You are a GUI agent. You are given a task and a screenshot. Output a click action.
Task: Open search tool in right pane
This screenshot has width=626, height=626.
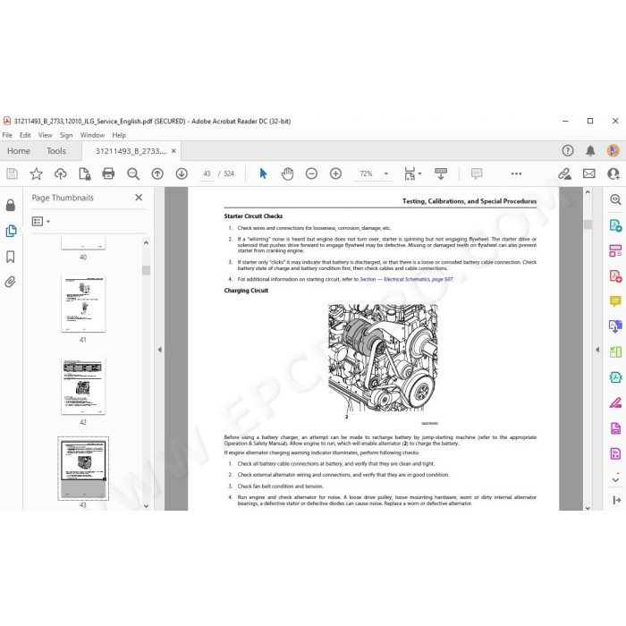click(x=615, y=199)
